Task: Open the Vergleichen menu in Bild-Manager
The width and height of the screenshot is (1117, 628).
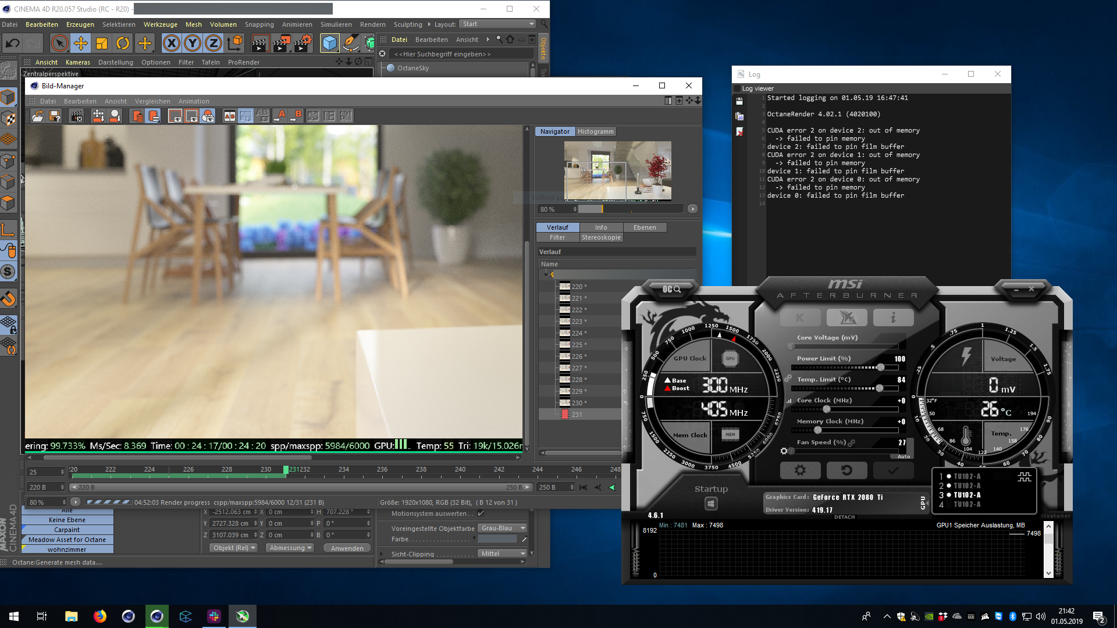Action: [152, 101]
